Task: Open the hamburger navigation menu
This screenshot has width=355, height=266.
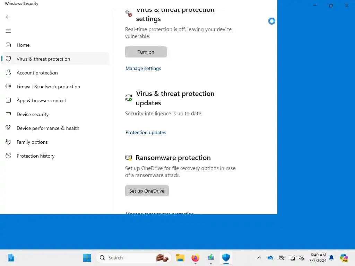Action: (8, 31)
